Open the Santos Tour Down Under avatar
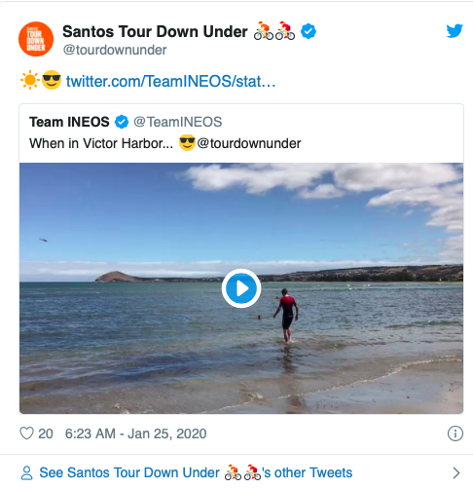 coord(36,39)
